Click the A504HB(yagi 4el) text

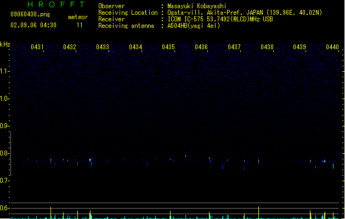194,26
